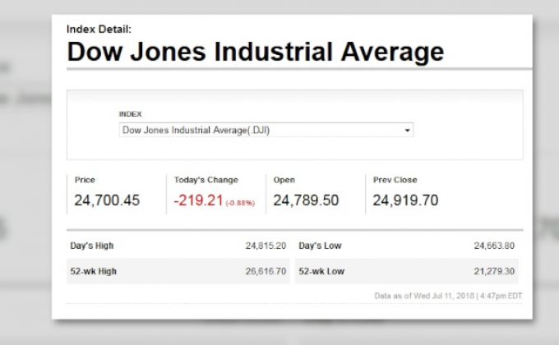The height and width of the screenshot is (345, 559).
Task: Click the Price value 24,700.45
Action: (107, 200)
